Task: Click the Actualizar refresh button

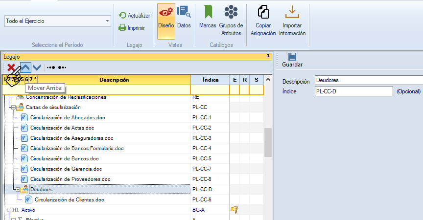Action: click(x=135, y=16)
